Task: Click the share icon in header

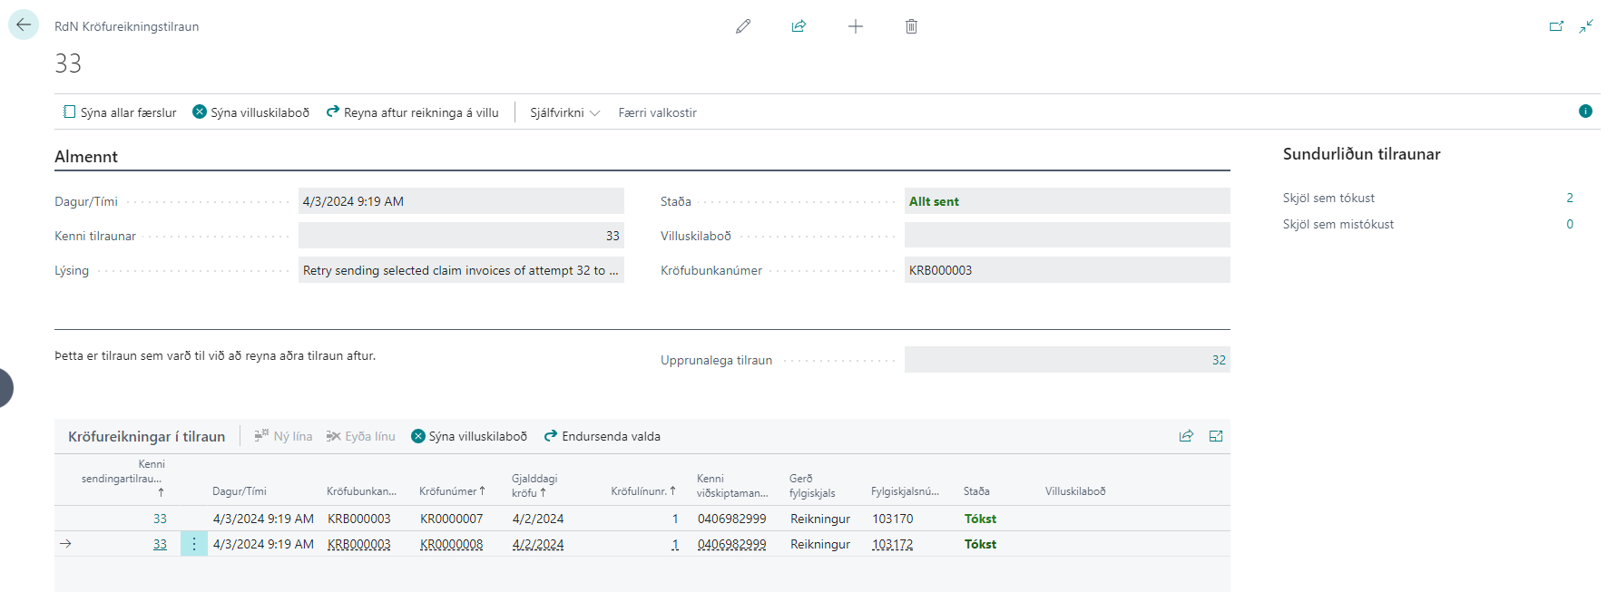Action: coord(799,26)
